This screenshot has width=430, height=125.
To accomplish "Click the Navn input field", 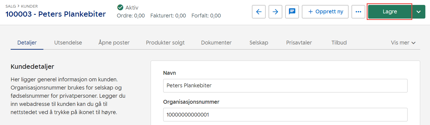I will (285, 86).
